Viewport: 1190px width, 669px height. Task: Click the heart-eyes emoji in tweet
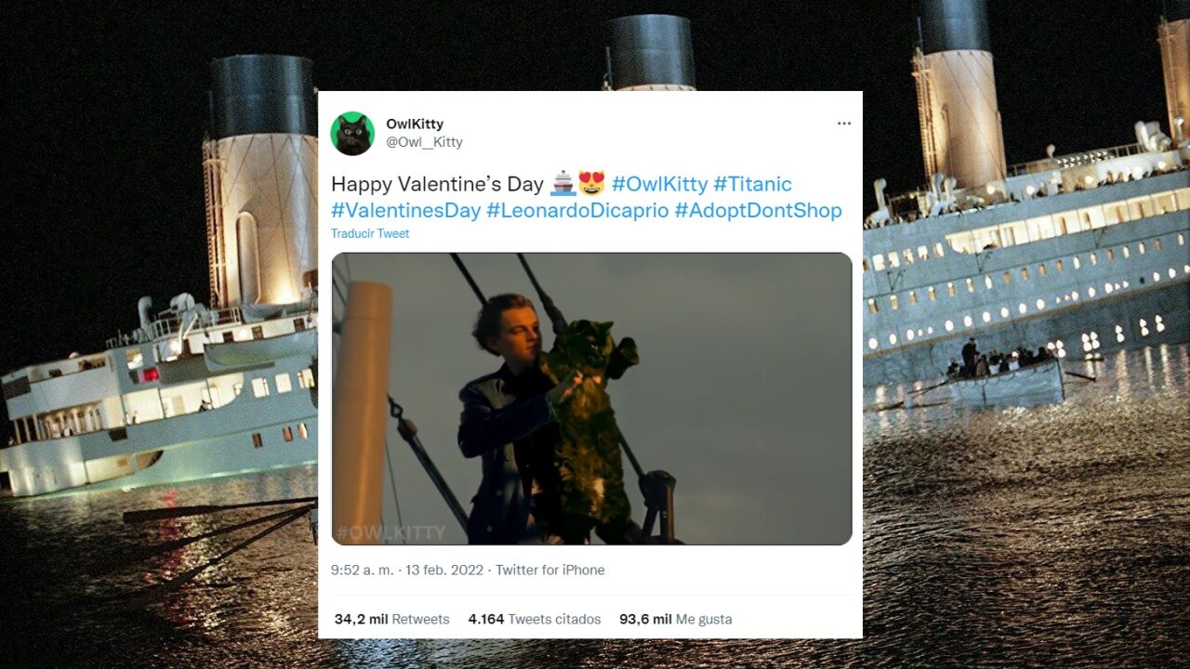tap(592, 184)
